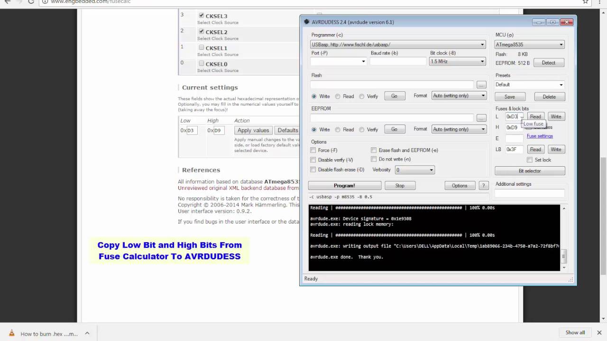Check the CKSEL1 checkbox

point(202,47)
